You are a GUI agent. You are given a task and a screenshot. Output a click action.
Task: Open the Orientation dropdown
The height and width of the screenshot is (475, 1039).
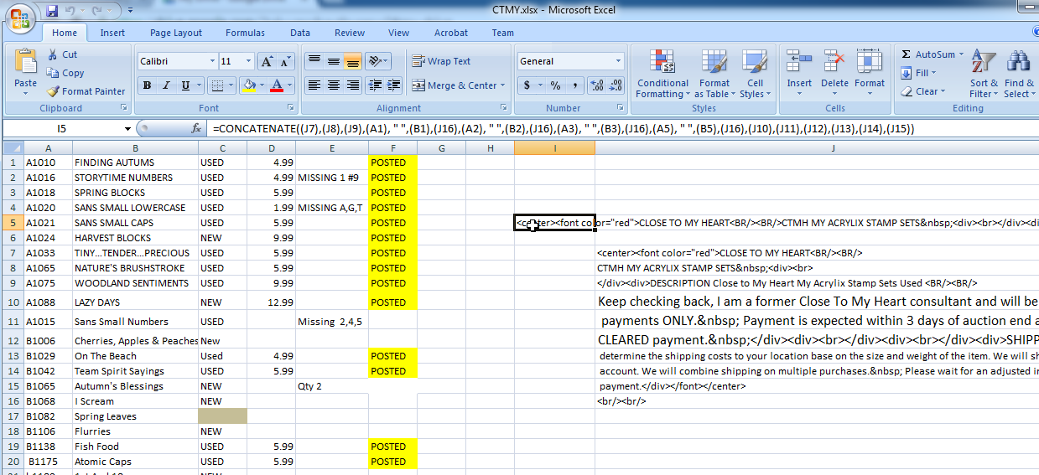click(x=379, y=61)
